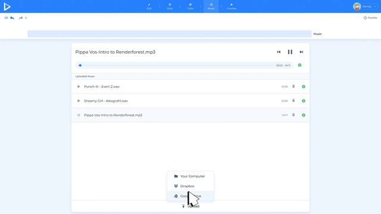Delete the Dreamy Girl track
Viewport: 381px width, 214px height.
coord(293,100)
